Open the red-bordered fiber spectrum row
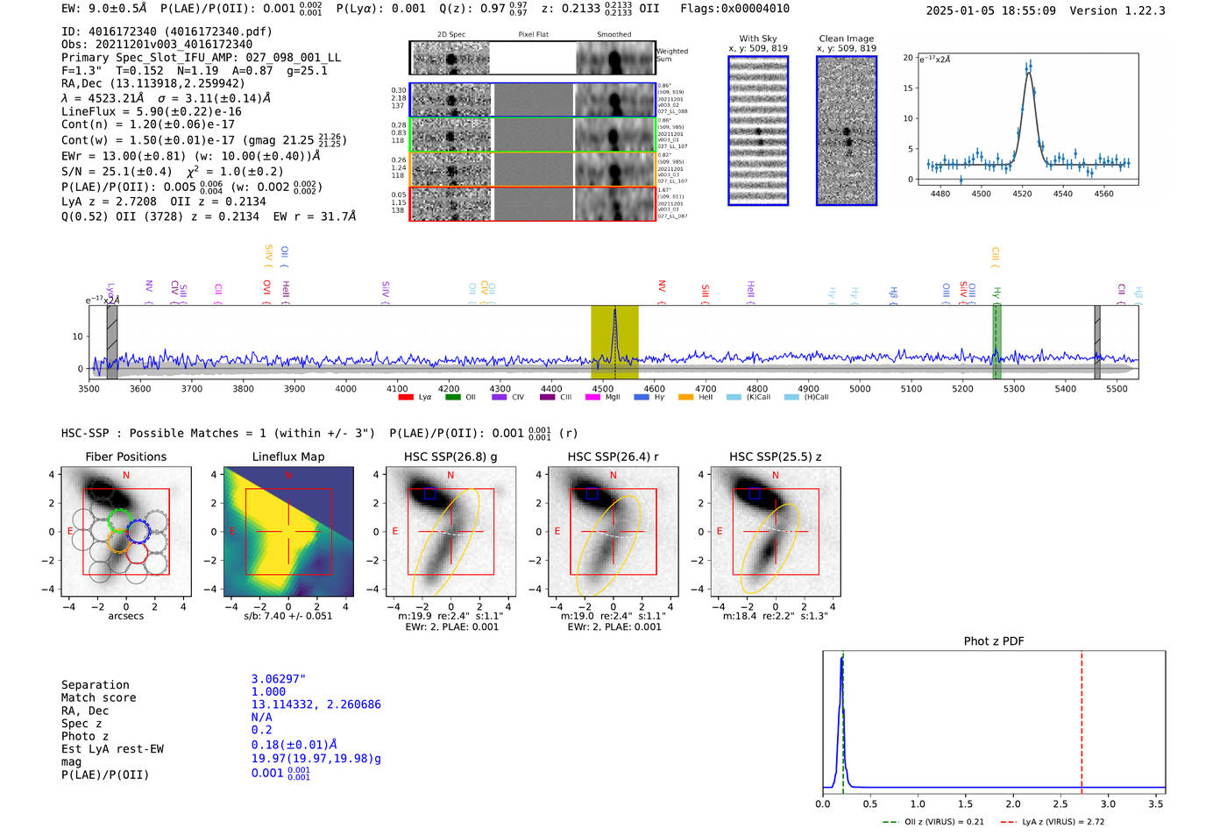 [x=533, y=204]
